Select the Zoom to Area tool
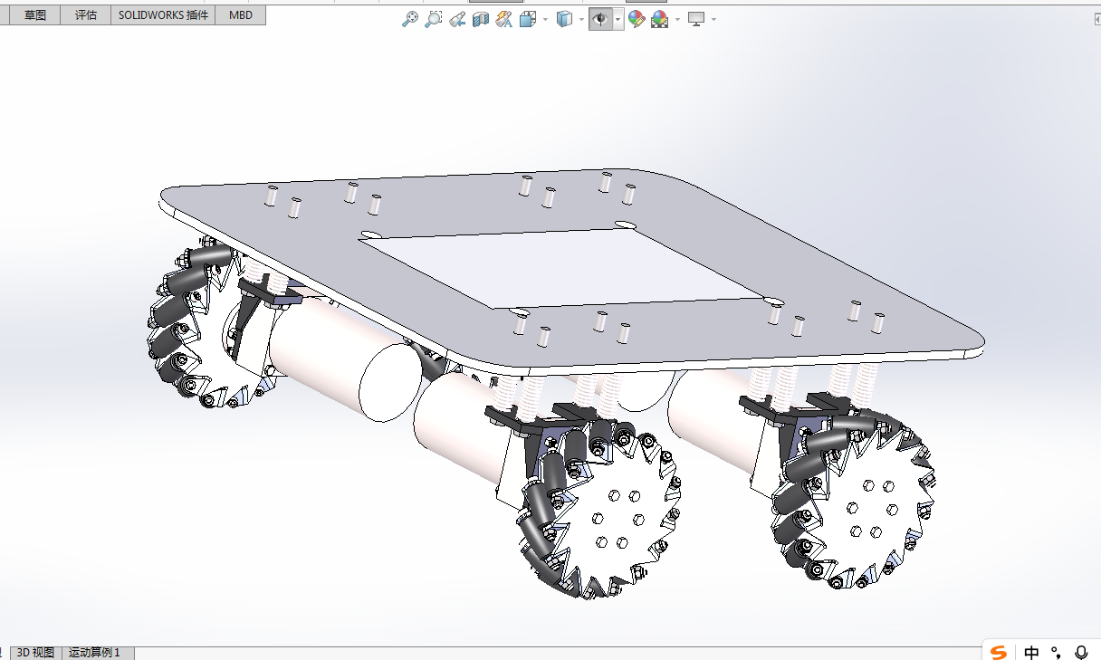The image size is (1101, 660). point(434,19)
